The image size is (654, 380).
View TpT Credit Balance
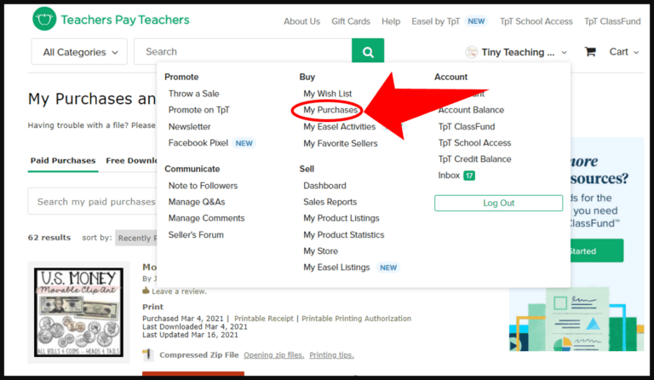(474, 159)
